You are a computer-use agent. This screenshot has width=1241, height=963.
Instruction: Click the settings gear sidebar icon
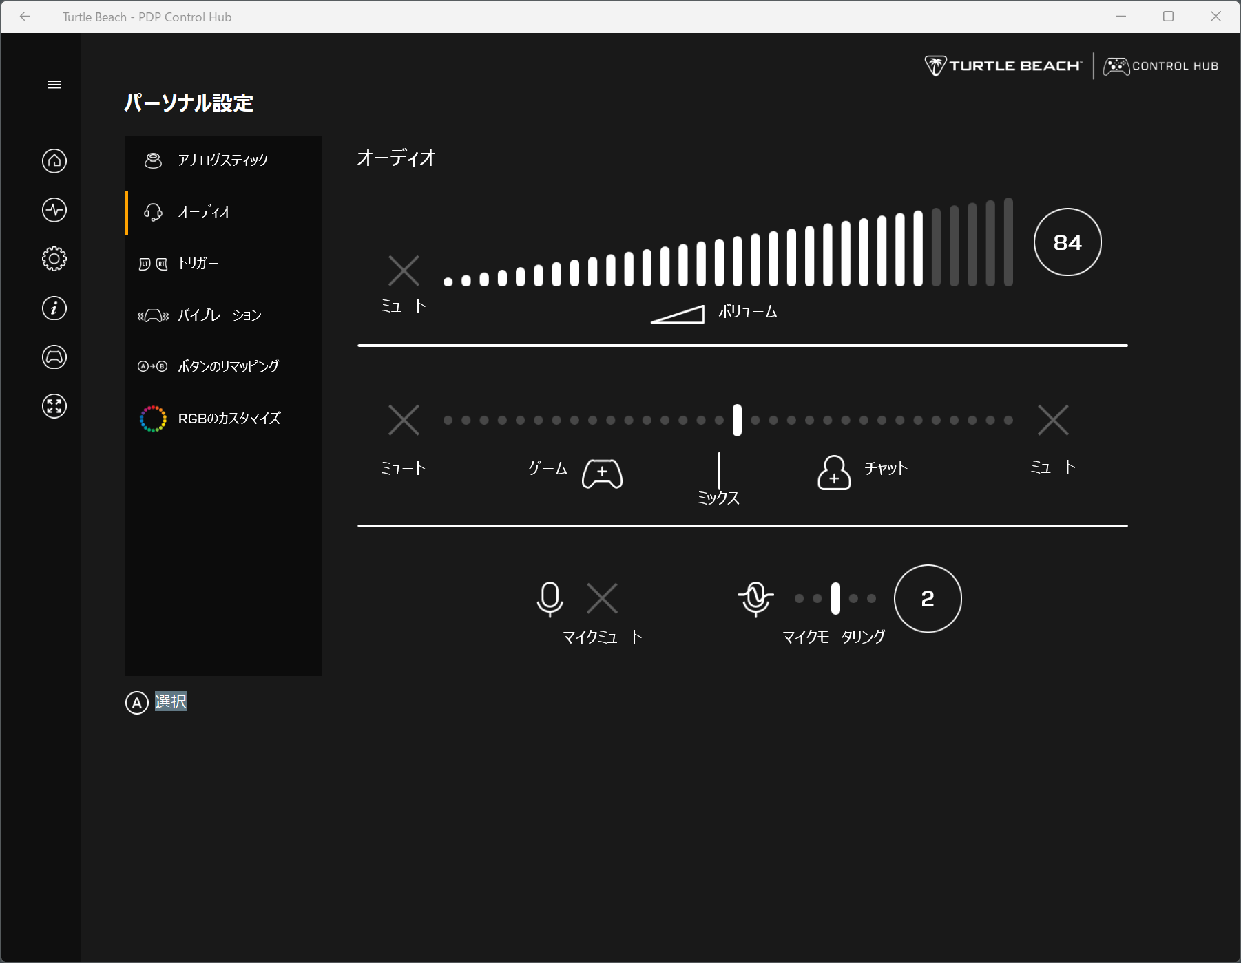pyautogui.click(x=54, y=259)
